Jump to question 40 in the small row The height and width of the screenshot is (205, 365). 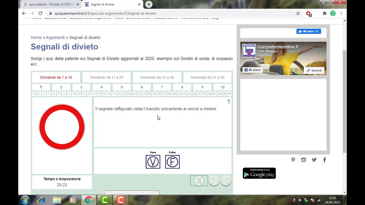[x=229, y=94]
